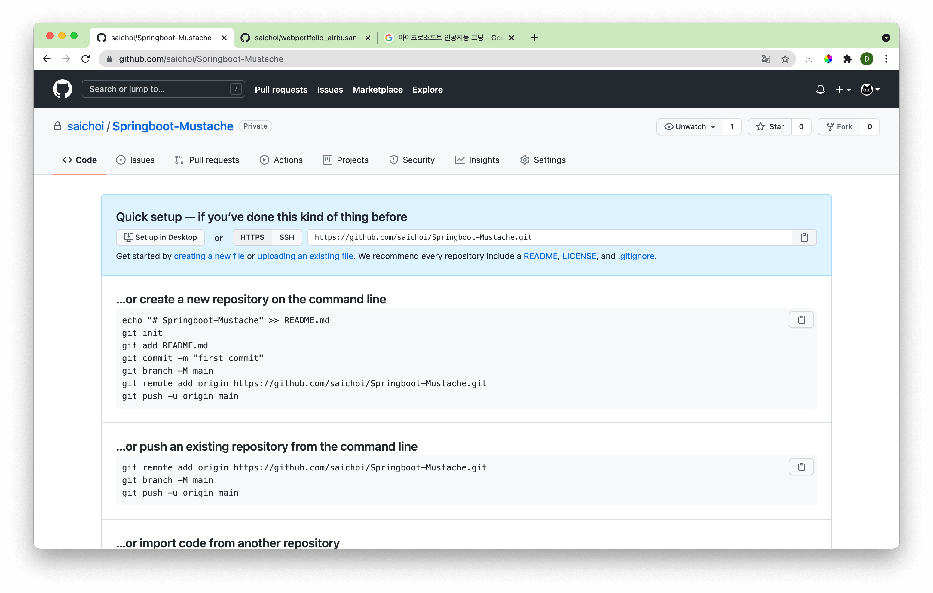Open Marketplace in top navigation

[x=378, y=90]
